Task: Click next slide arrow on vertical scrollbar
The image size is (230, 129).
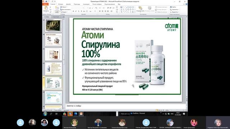Action: [x=187, y=101]
